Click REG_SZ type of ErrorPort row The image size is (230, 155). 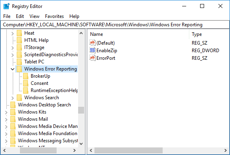pos(199,58)
